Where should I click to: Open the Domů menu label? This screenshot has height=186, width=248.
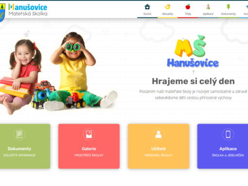pyautogui.click(x=147, y=14)
